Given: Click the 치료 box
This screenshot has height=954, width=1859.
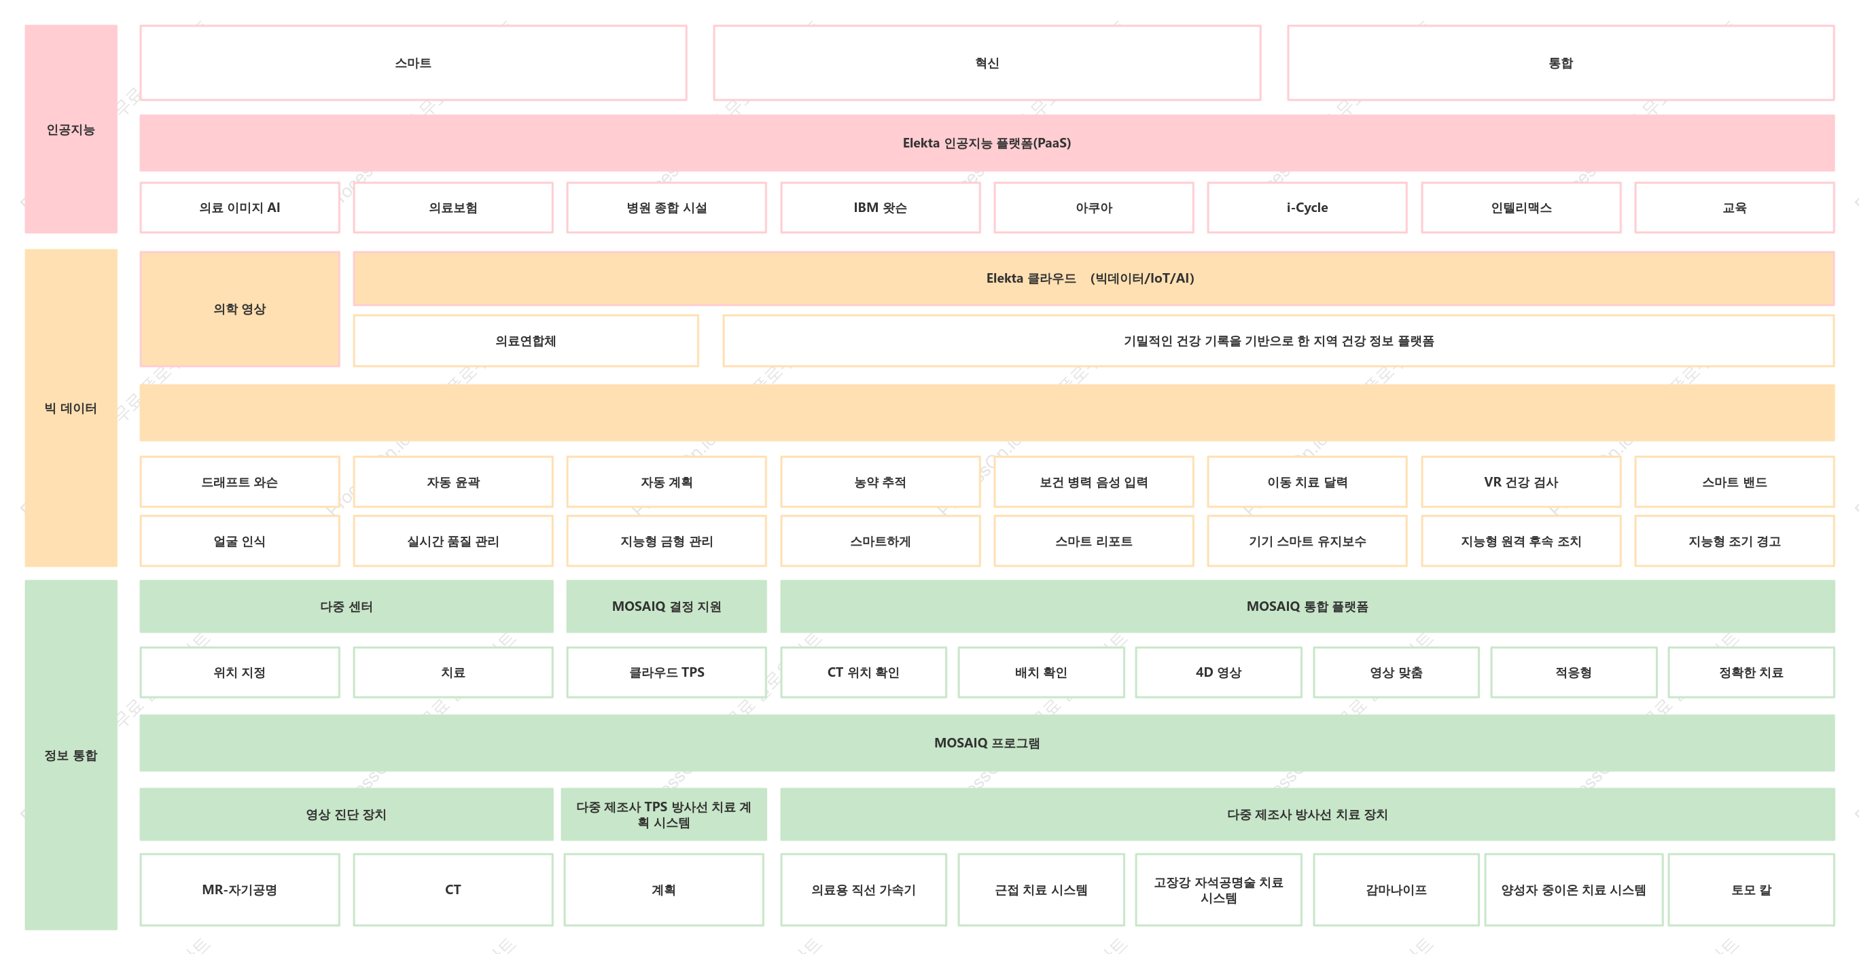Looking at the screenshot, I should click(x=453, y=673).
